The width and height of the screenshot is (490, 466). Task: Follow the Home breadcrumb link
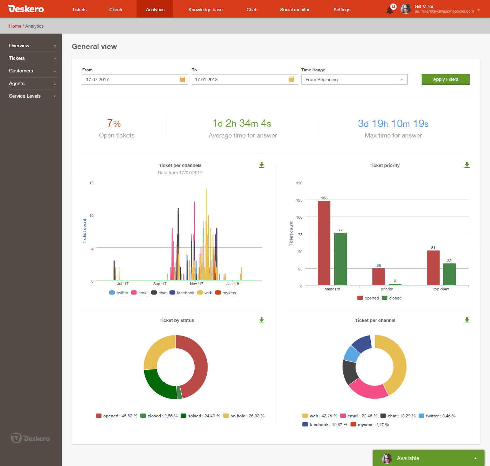pyautogui.click(x=15, y=26)
